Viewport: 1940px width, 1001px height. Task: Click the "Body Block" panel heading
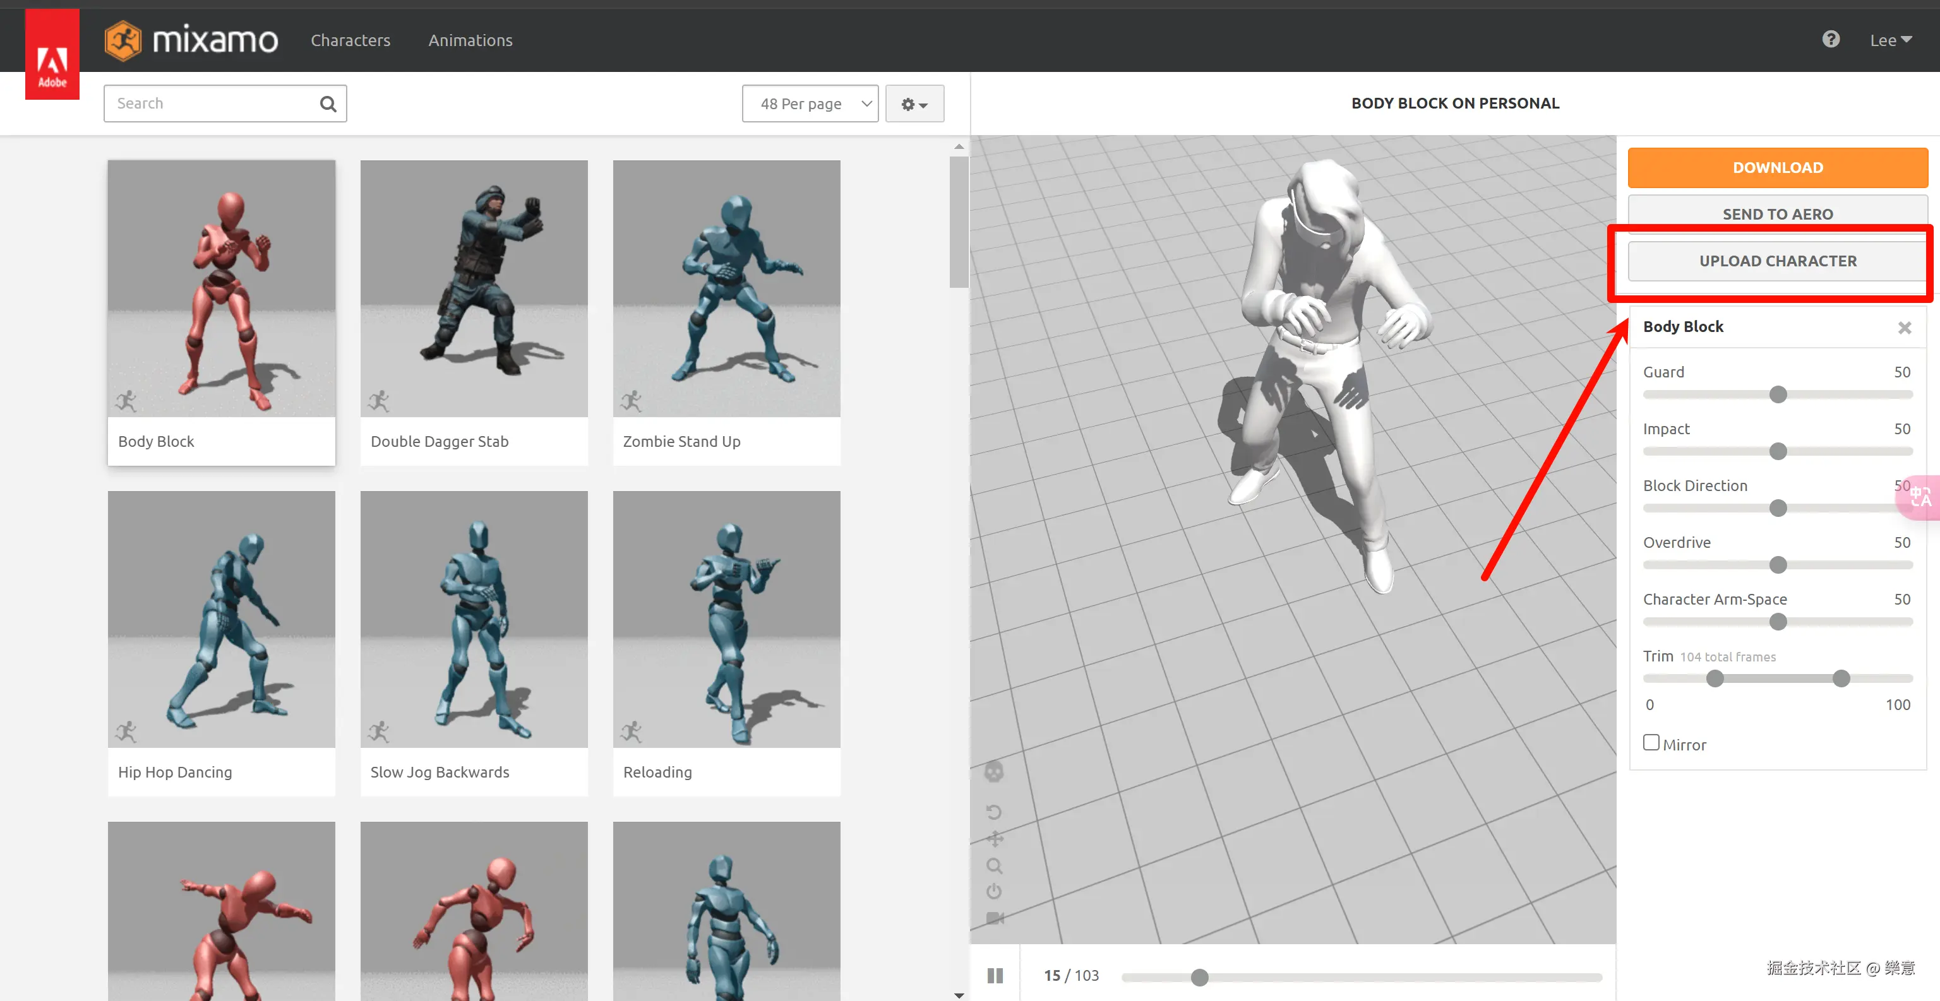point(1682,327)
